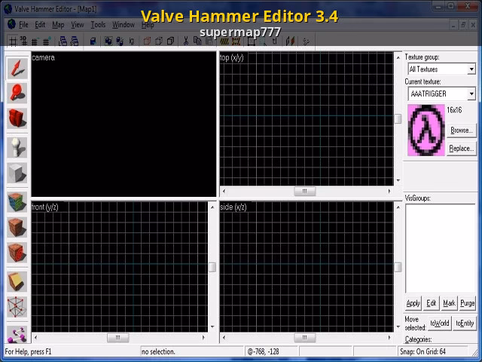This screenshot has width=482, height=362.
Task: Click the empty VisGroups list box
Action: 440,248
